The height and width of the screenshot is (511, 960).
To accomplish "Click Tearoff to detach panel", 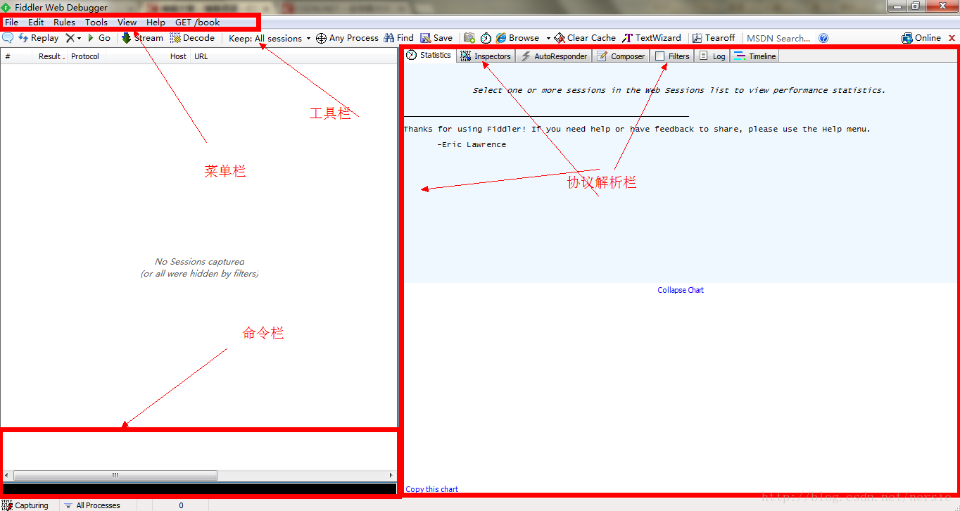I will [x=714, y=38].
